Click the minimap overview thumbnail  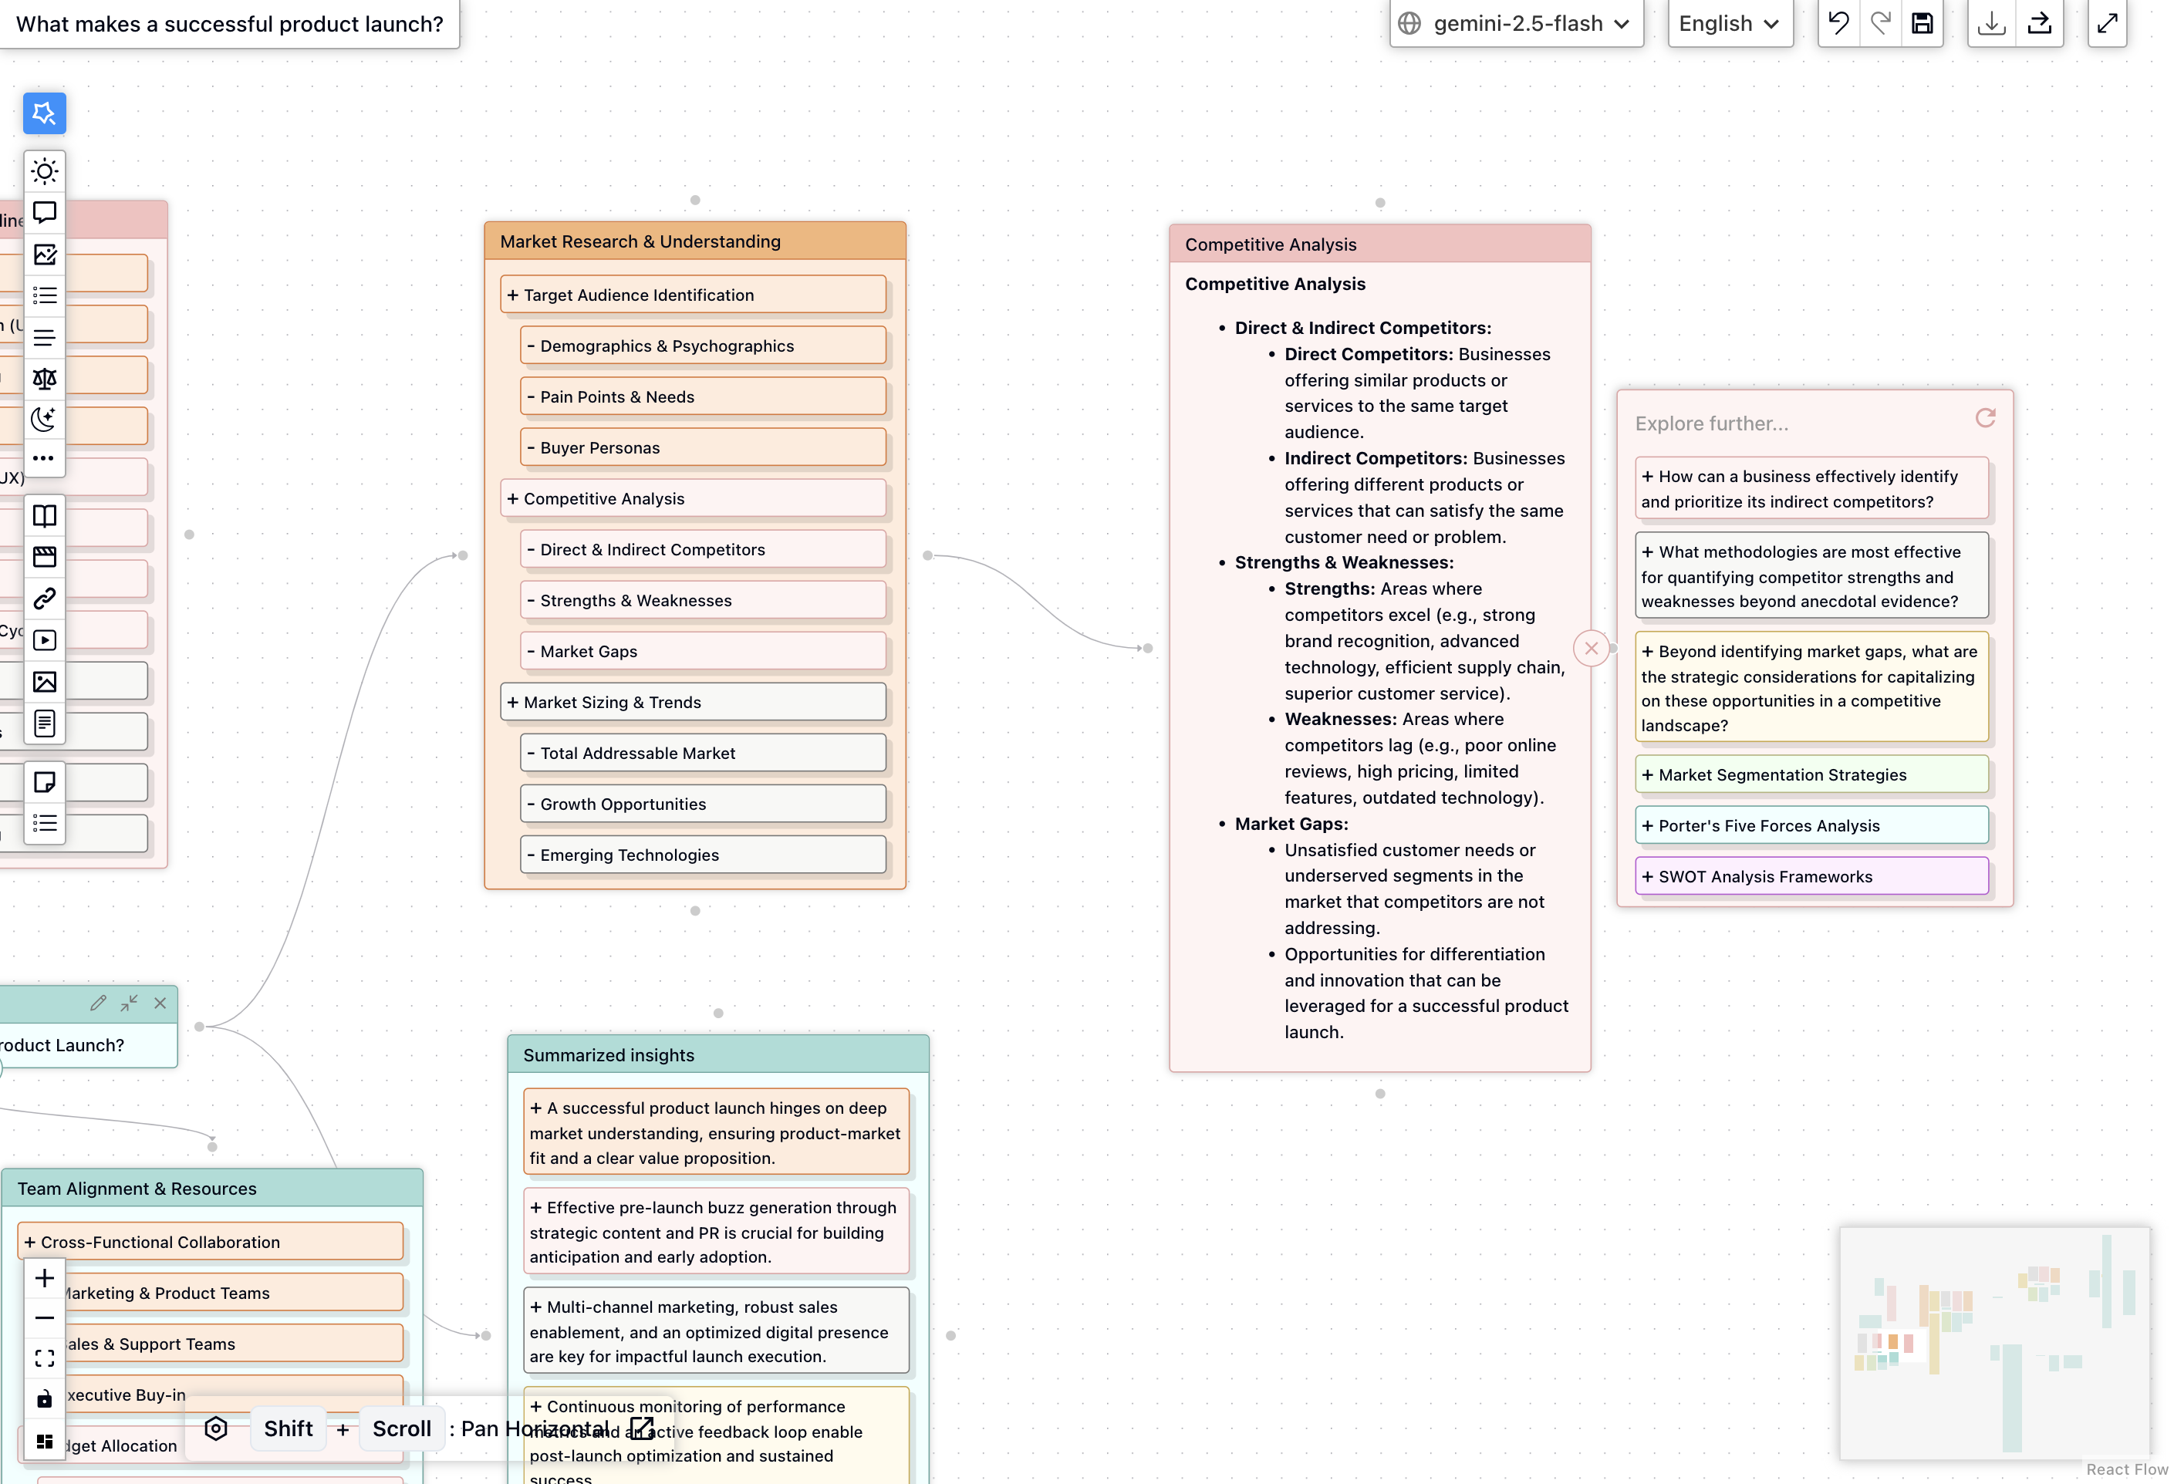click(x=1994, y=1343)
